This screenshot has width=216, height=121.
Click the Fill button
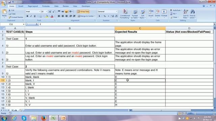pos(173,14)
